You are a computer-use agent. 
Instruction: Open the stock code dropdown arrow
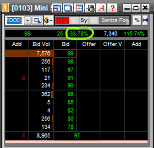pyautogui.click(x=28, y=20)
